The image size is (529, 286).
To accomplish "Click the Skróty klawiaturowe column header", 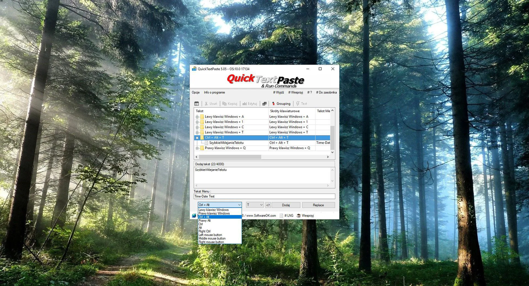I will [292, 111].
